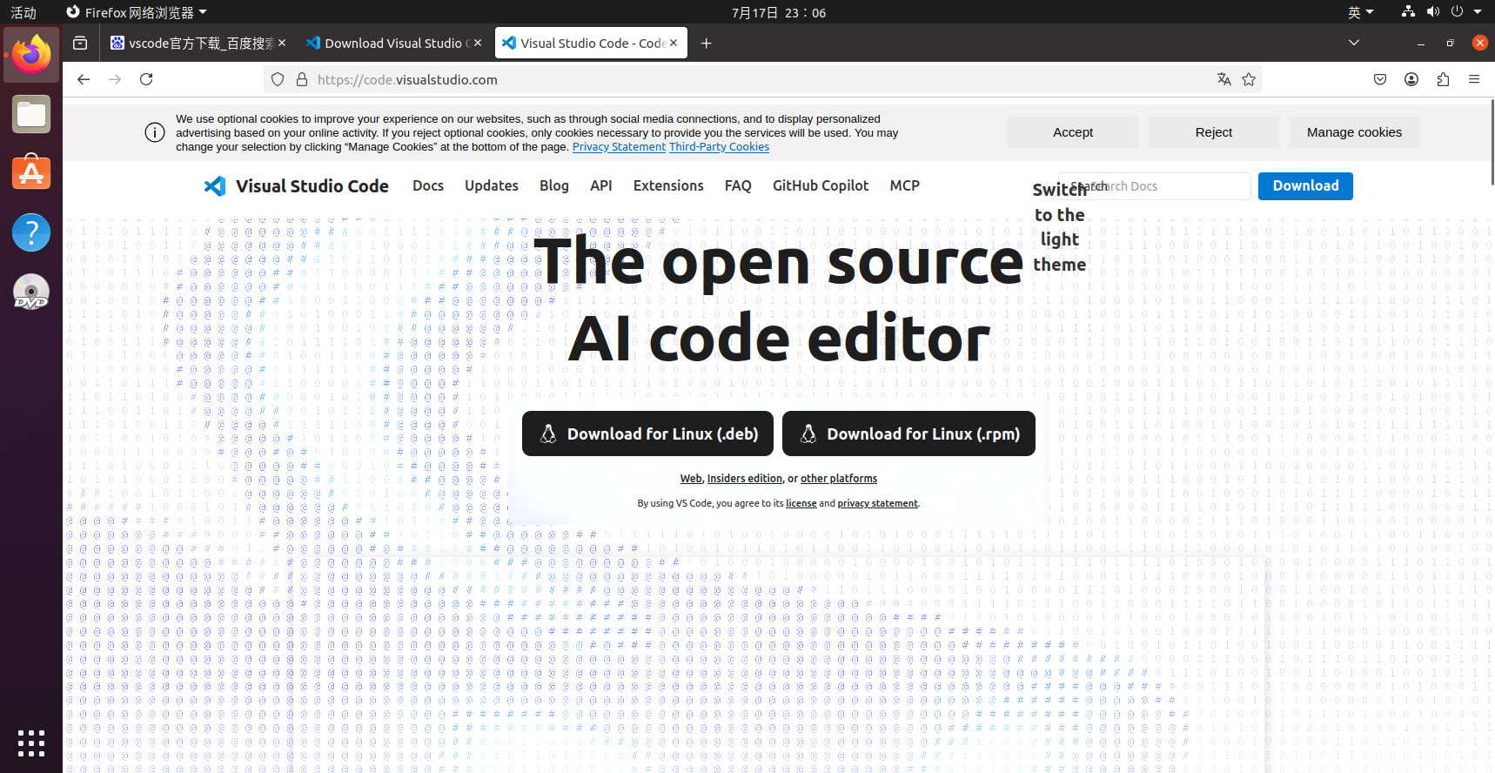This screenshot has width=1495, height=773.
Task: Click Firefox recent tabs view icon
Action: 80,43
